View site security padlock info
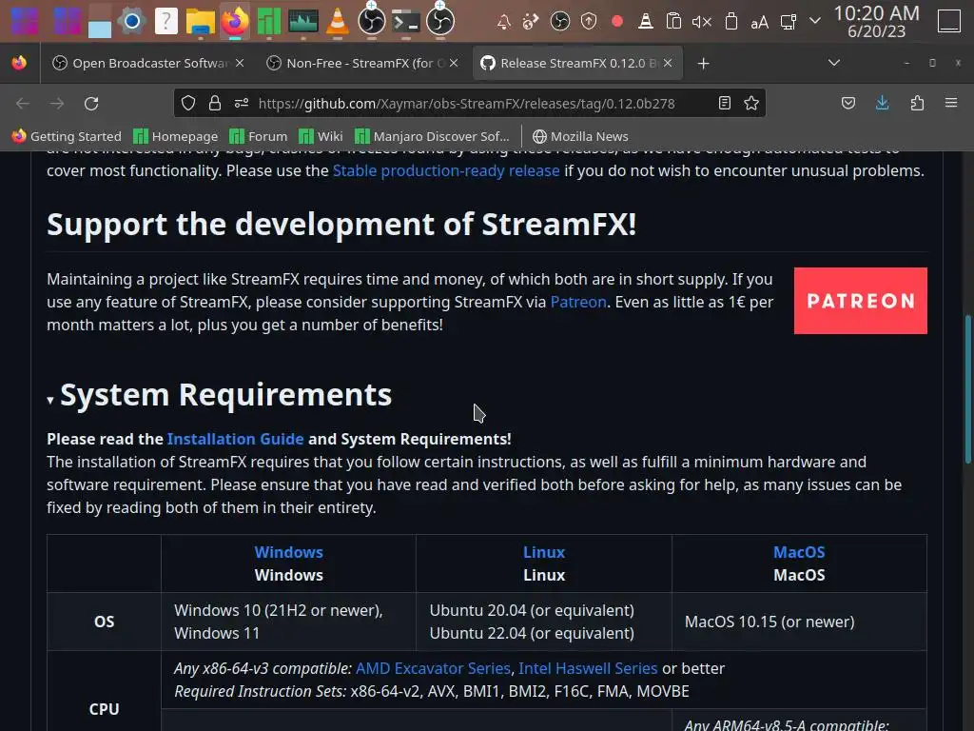 pyautogui.click(x=215, y=103)
